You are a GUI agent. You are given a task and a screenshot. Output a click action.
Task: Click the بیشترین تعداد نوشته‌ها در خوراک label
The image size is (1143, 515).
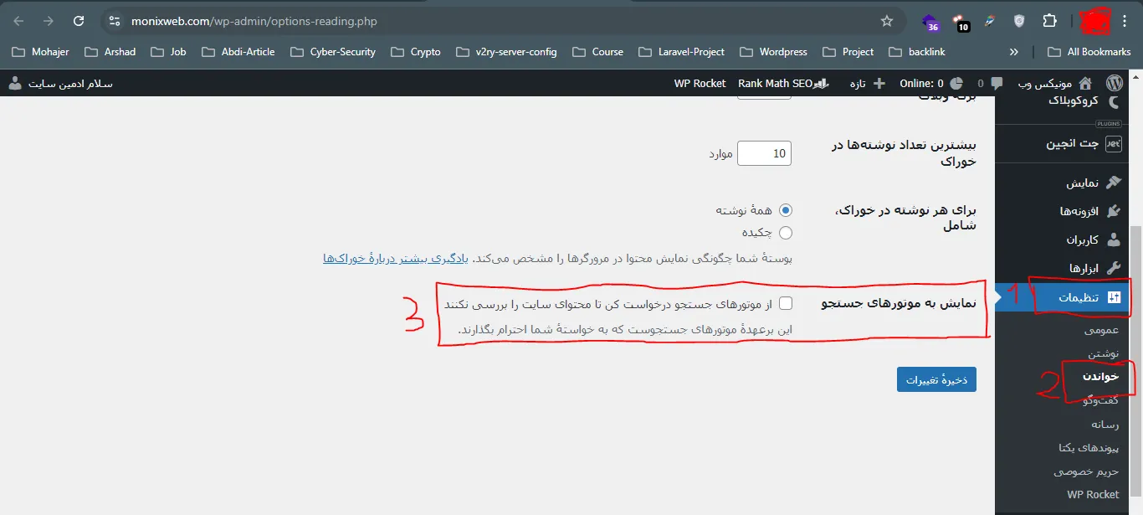(x=905, y=152)
